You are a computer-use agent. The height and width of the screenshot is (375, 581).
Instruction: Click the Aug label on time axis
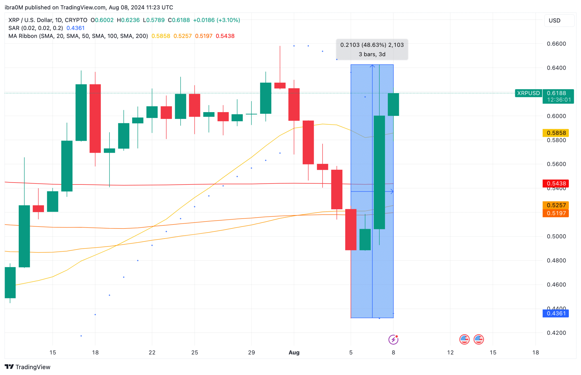pyautogui.click(x=294, y=352)
